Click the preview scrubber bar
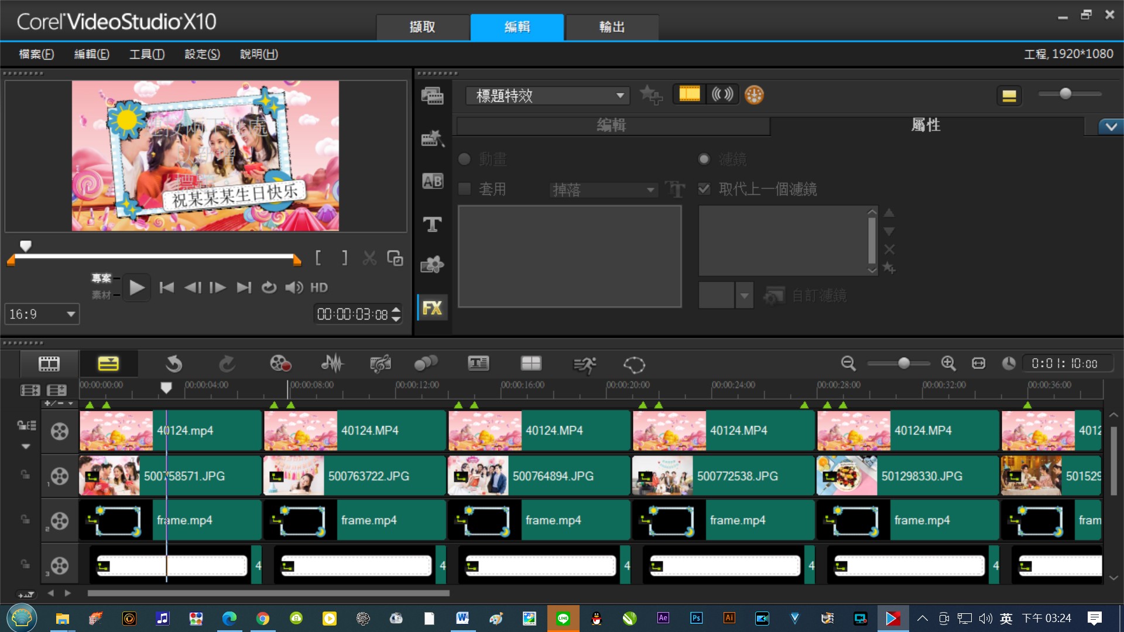1124x632 pixels. [x=155, y=256]
